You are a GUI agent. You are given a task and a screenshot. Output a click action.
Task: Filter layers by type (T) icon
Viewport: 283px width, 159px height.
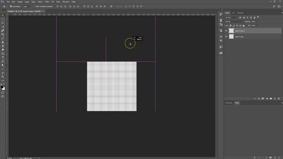[248, 18]
